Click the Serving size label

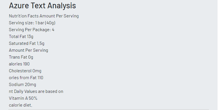click(21, 23)
